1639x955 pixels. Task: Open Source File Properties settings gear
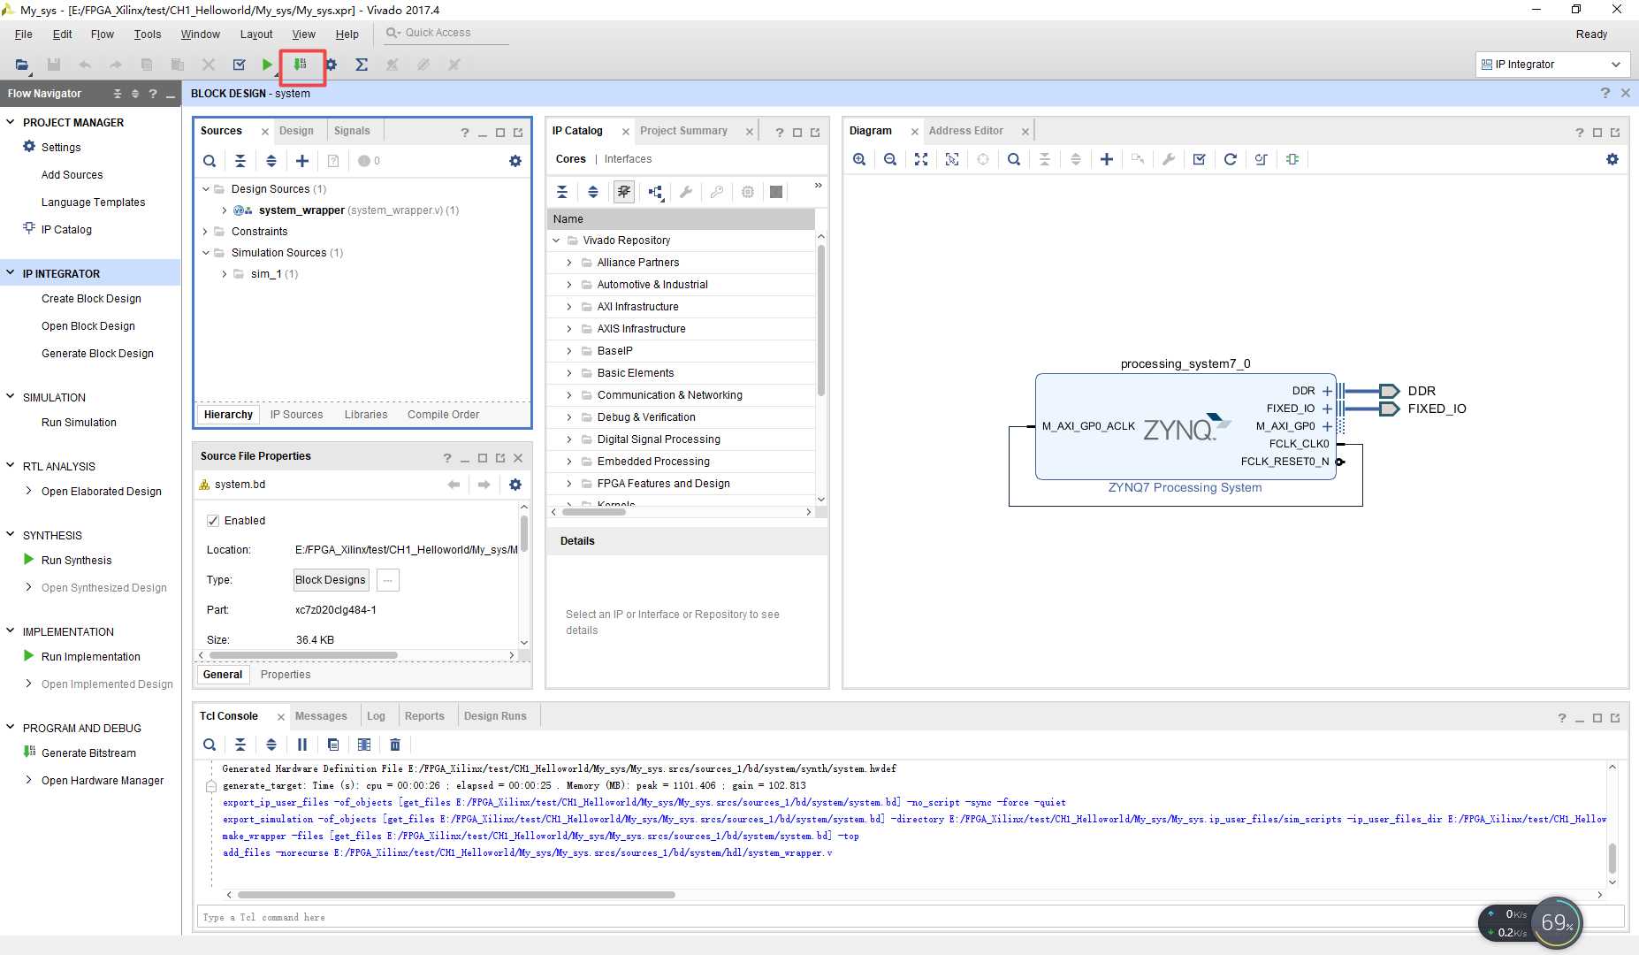coord(515,485)
